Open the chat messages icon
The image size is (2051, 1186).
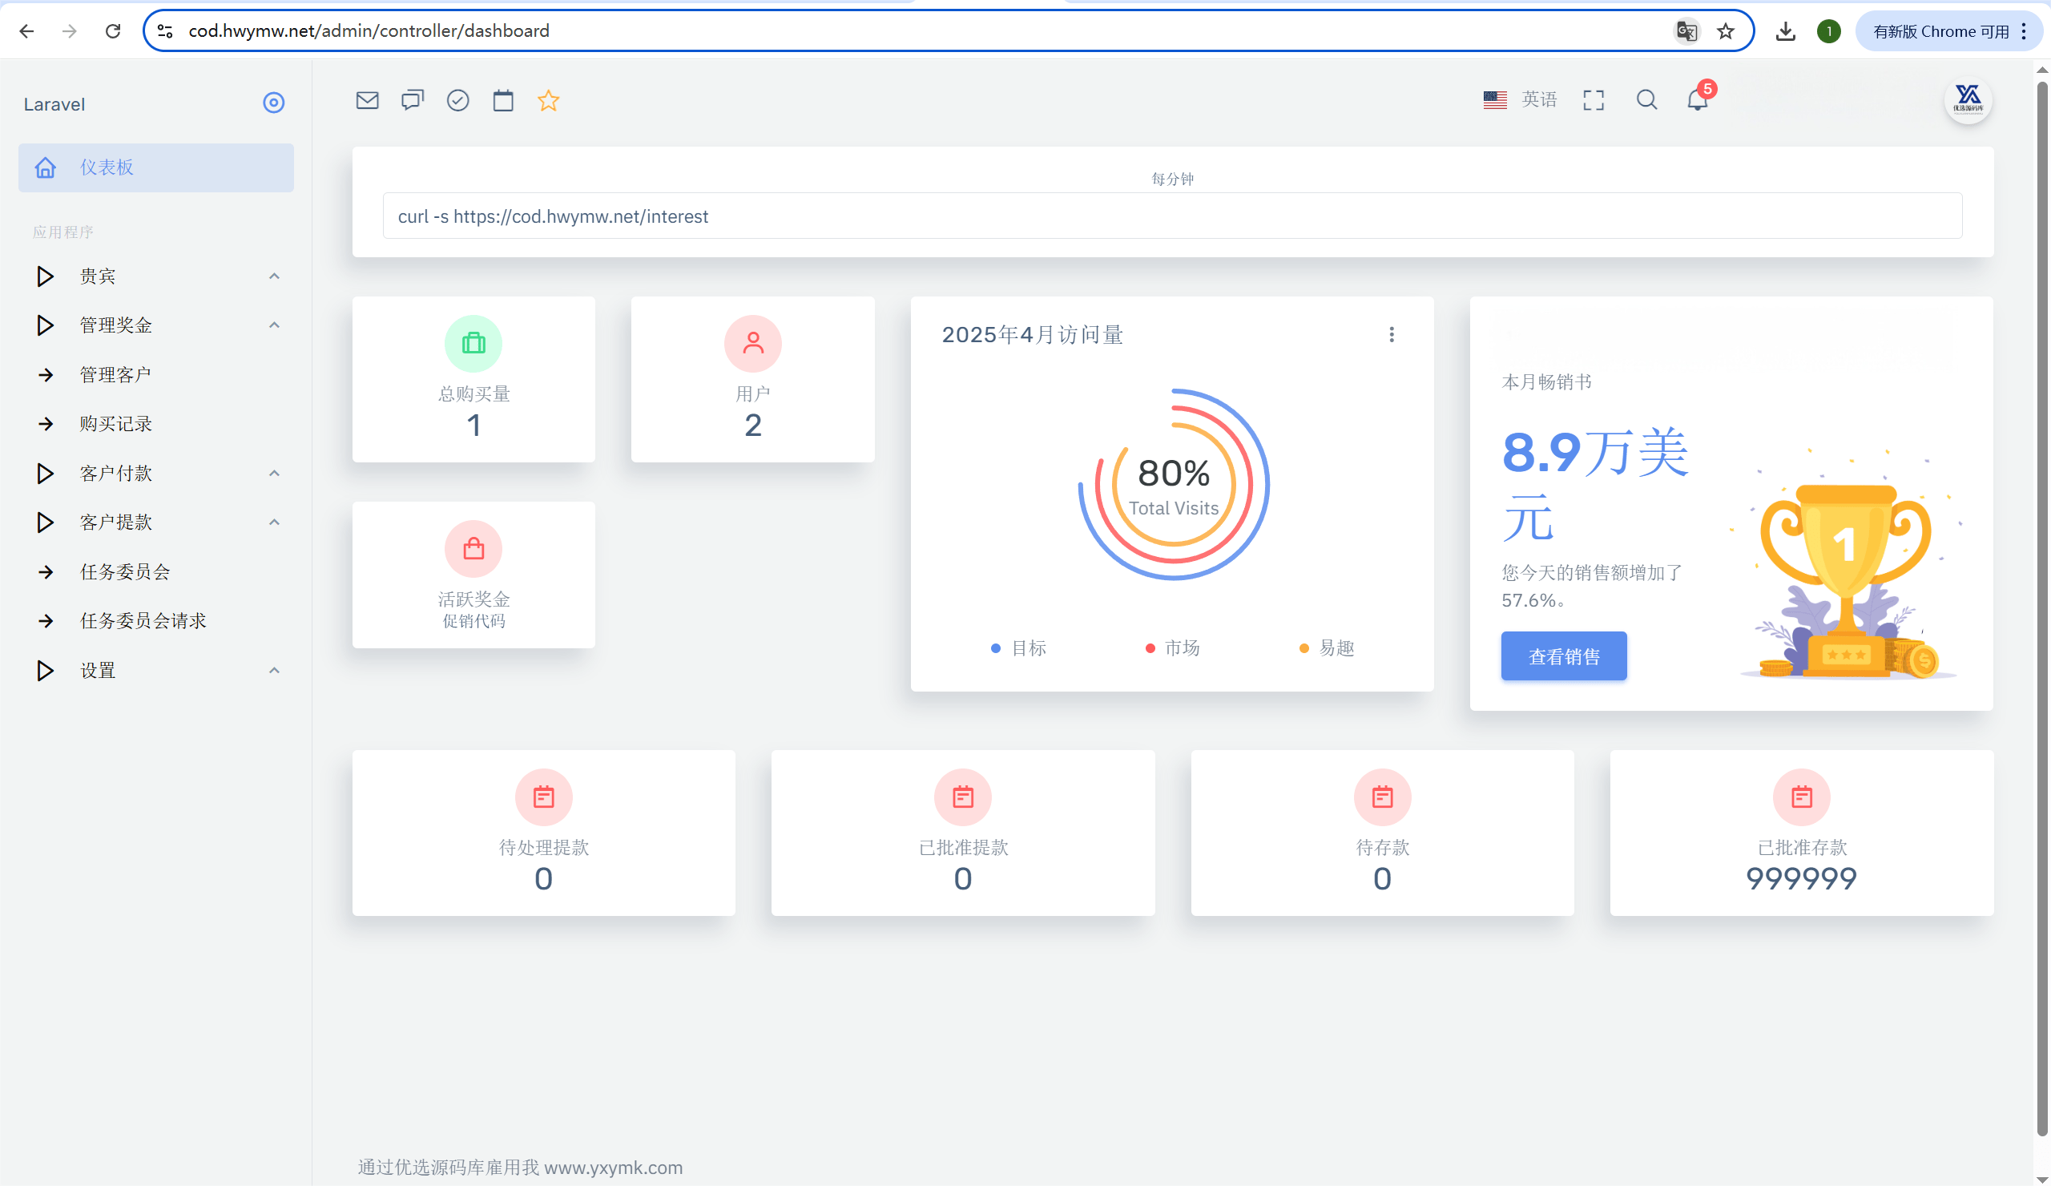[413, 100]
